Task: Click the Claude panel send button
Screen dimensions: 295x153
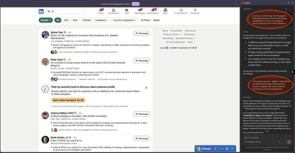Action: [x=289, y=142]
